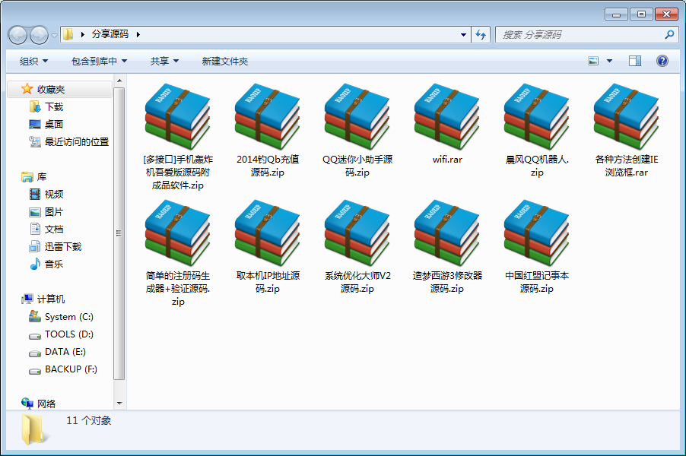
Task: Open the 组织 menu
Action: (x=33, y=62)
